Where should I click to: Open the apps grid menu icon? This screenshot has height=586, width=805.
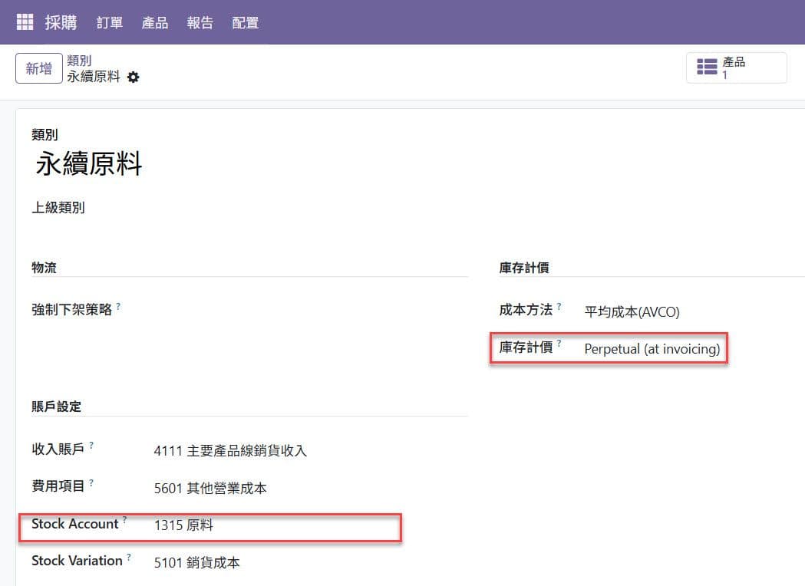coord(25,22)
